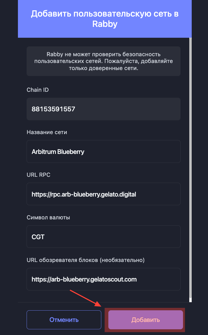Click the footer gap between Отменить and Добавить
208x335 pixels.
pyautogui.click(x=105, y=320)
